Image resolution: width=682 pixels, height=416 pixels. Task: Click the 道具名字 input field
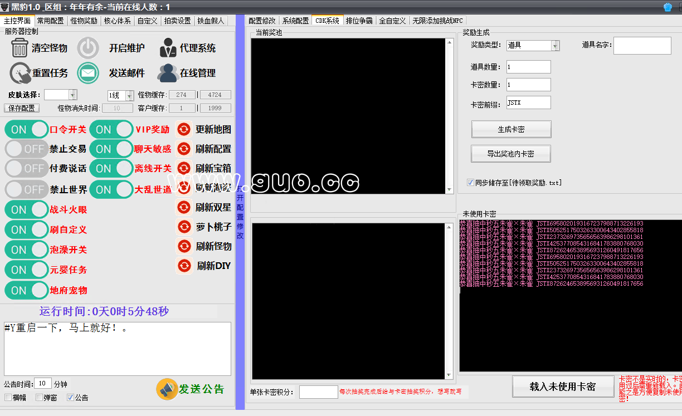[642, 46]
